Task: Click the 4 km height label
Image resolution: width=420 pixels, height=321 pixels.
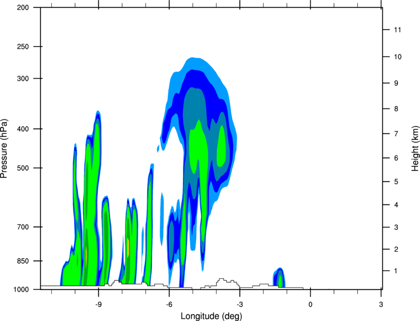Action: pos(396,205)
